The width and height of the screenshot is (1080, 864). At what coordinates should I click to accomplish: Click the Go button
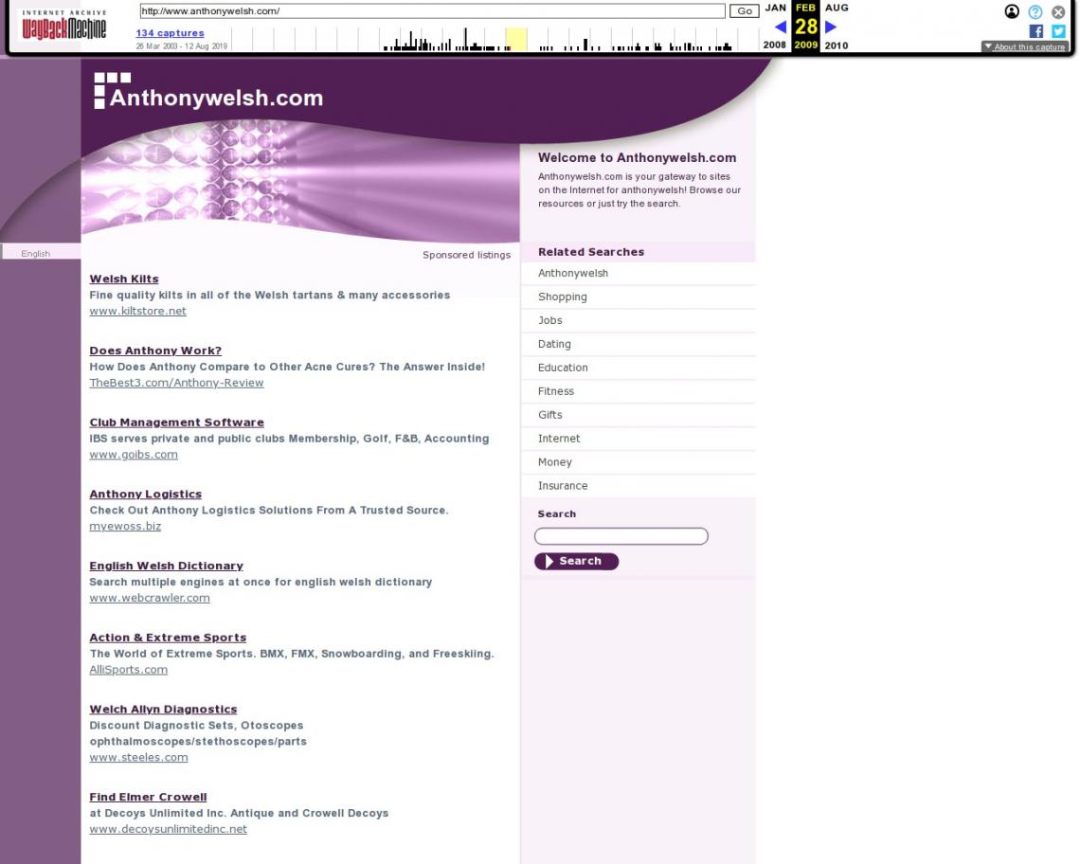(745, 11)
